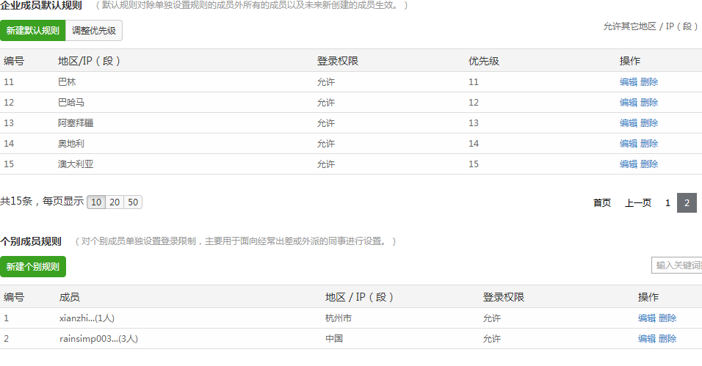
Task: Open the 调整优先级 priority adjustment
Action: pyautogui.click(x=95, y=31)
